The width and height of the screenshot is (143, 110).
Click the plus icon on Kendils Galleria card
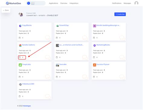tap(23, 57)
